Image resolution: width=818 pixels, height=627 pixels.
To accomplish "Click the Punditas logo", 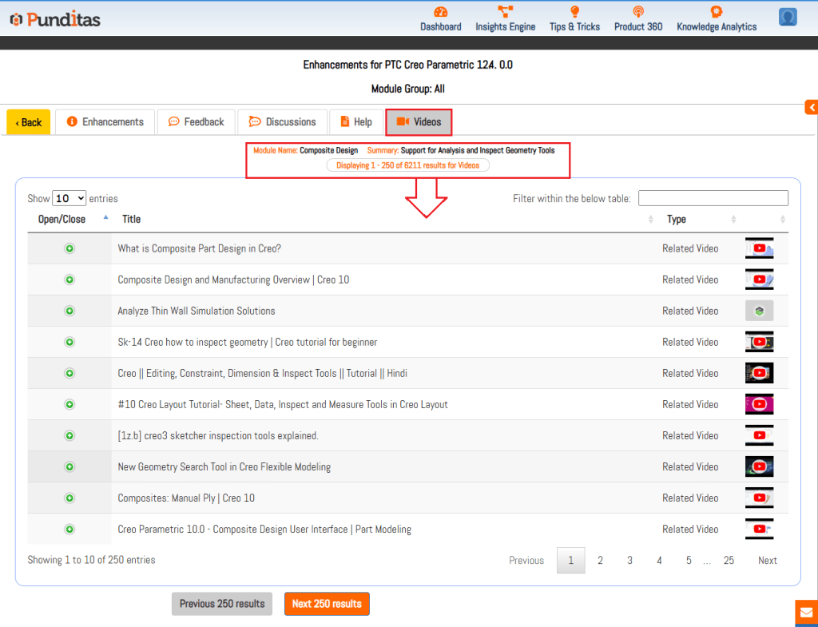I will tap(55, 19).
